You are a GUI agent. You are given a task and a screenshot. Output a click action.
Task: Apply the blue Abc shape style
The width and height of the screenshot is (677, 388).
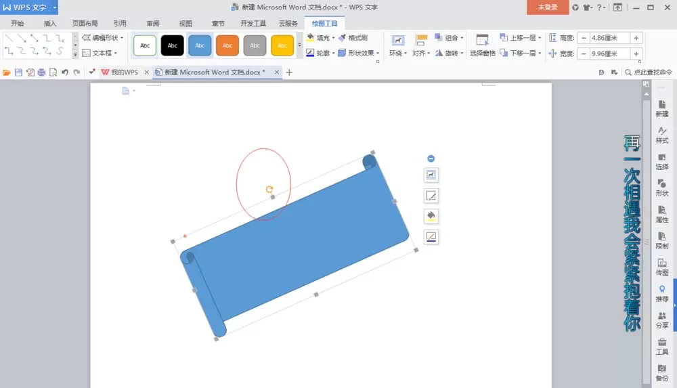200,45
